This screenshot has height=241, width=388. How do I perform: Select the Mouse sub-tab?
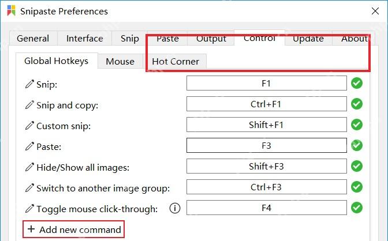pos(120,61)
